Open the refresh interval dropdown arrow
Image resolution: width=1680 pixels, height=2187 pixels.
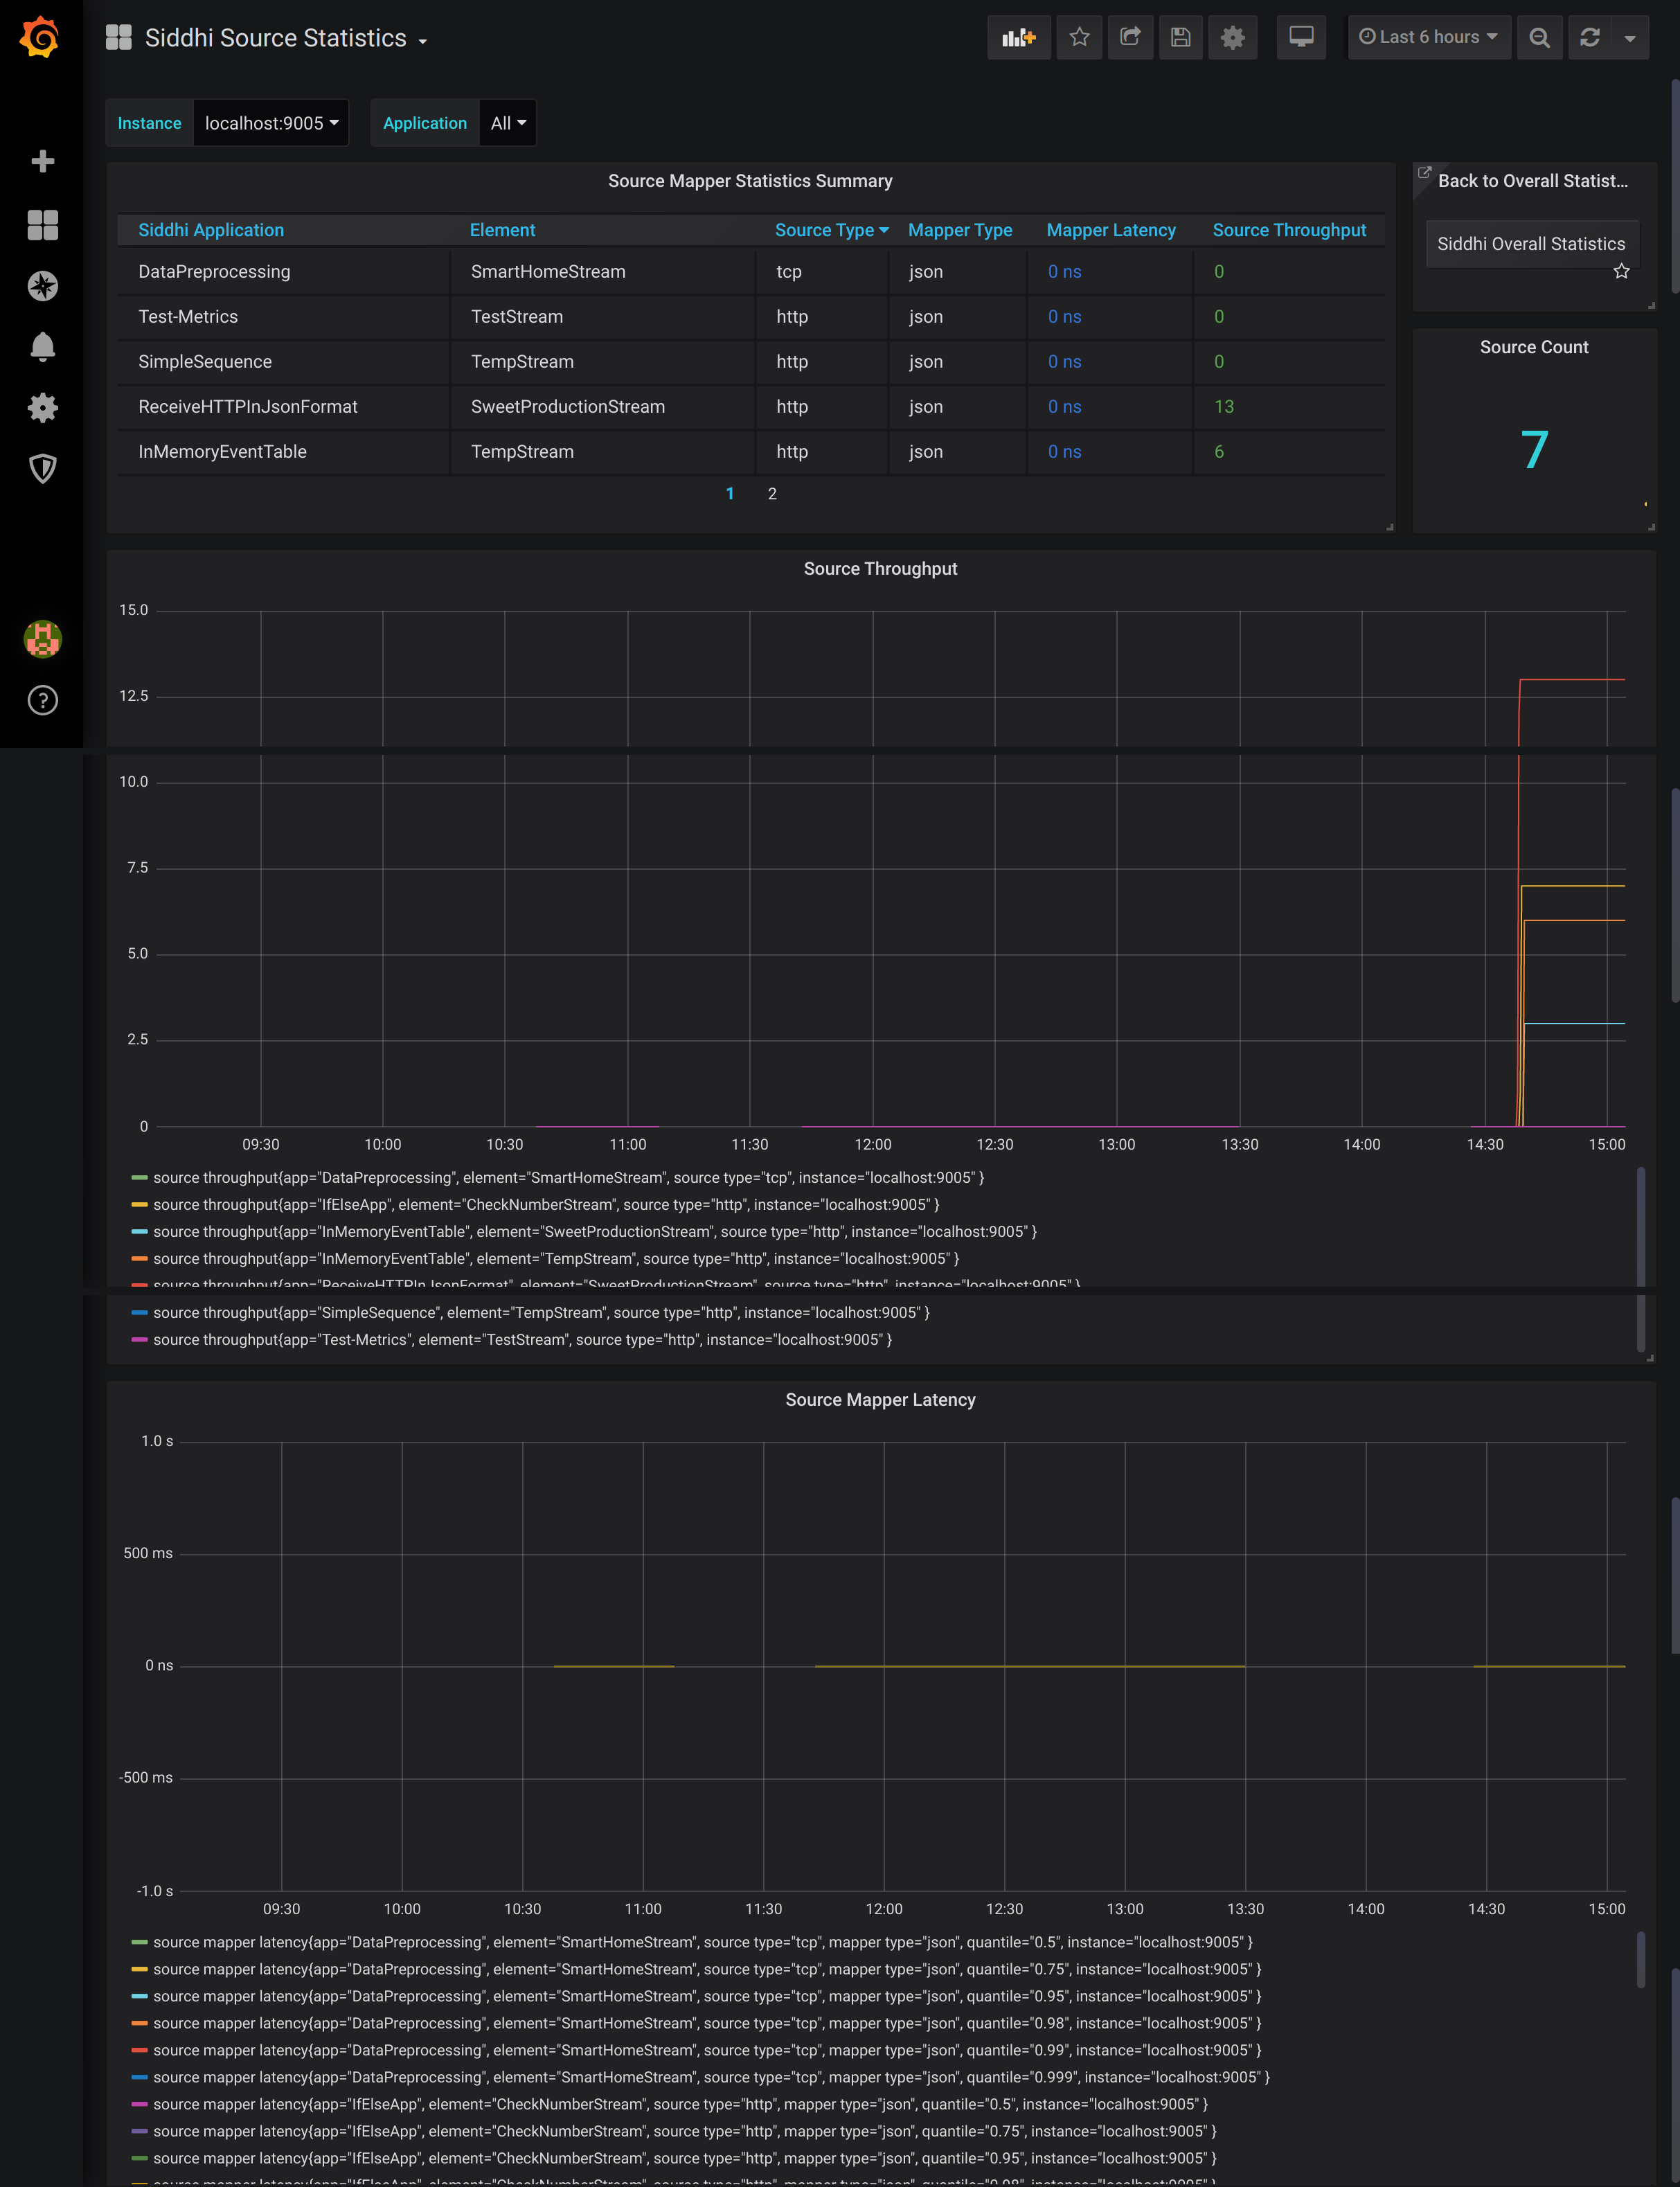tap(1630, 38)
